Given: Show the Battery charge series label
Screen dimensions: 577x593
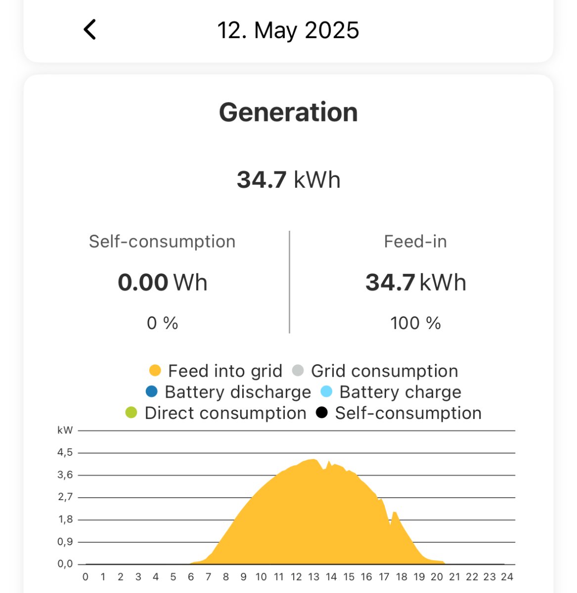Looking at the screenshot, I should 400,392.
